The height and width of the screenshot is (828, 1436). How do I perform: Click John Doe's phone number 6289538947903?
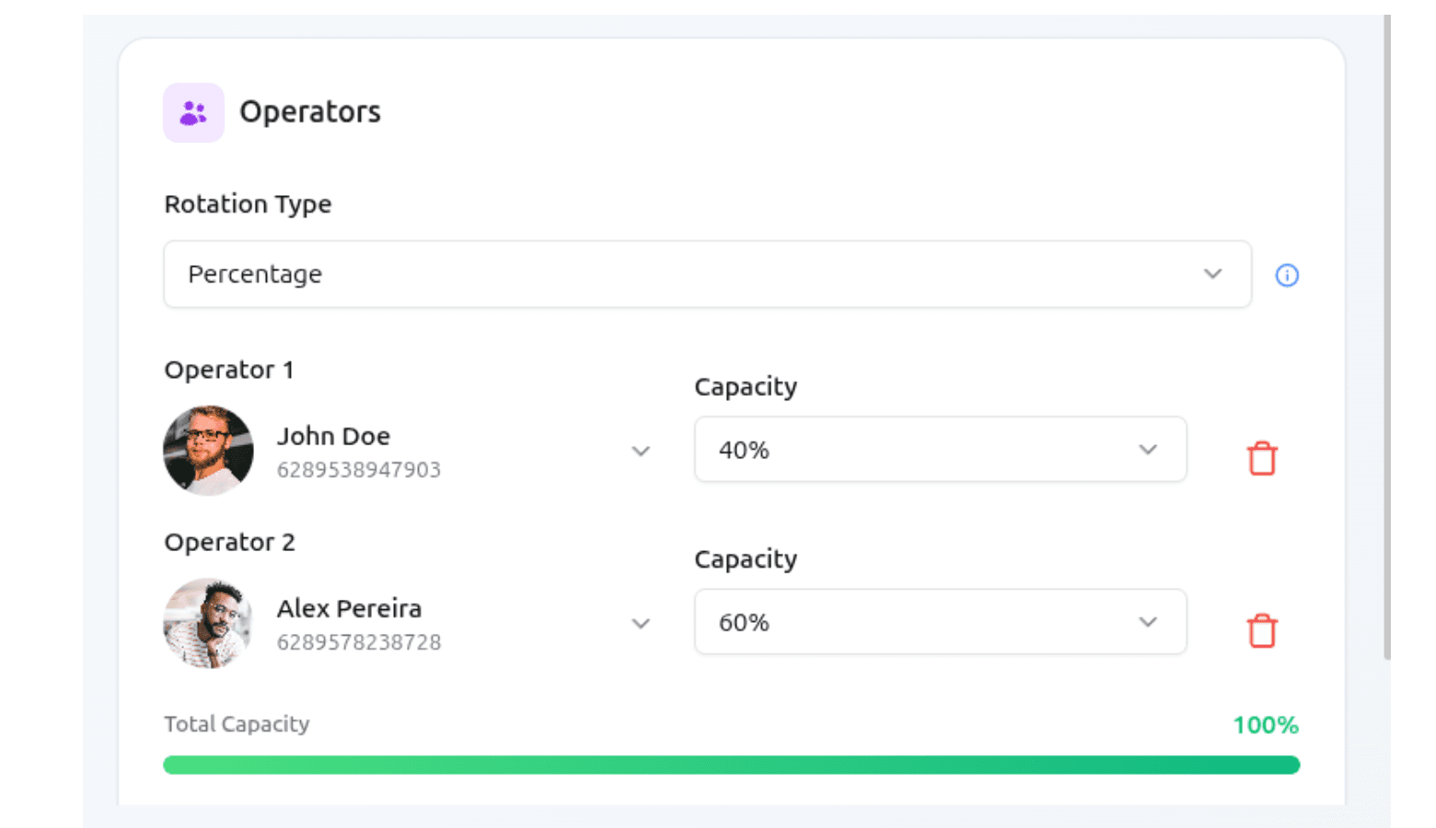pos(359,470)
